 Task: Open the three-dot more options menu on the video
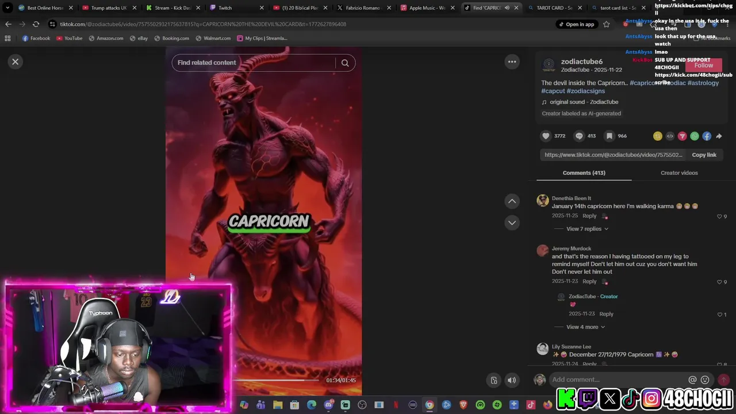[x=512, y=62]
